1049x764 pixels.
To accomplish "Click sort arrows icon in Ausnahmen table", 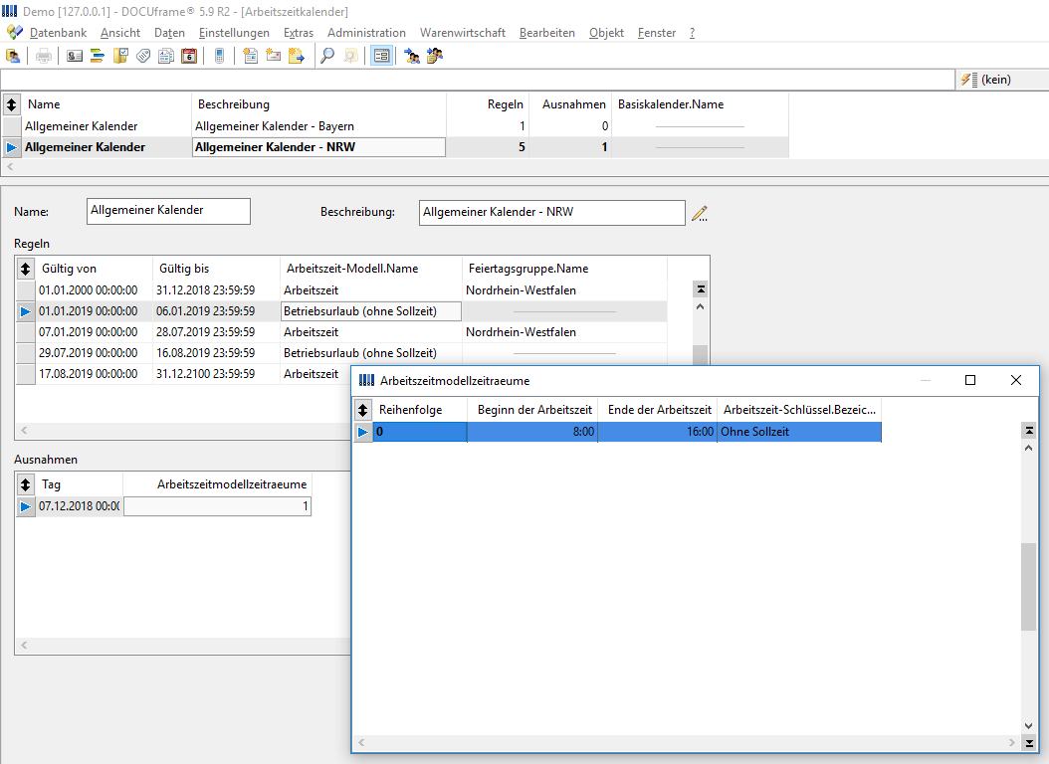I will coord(26,484).
